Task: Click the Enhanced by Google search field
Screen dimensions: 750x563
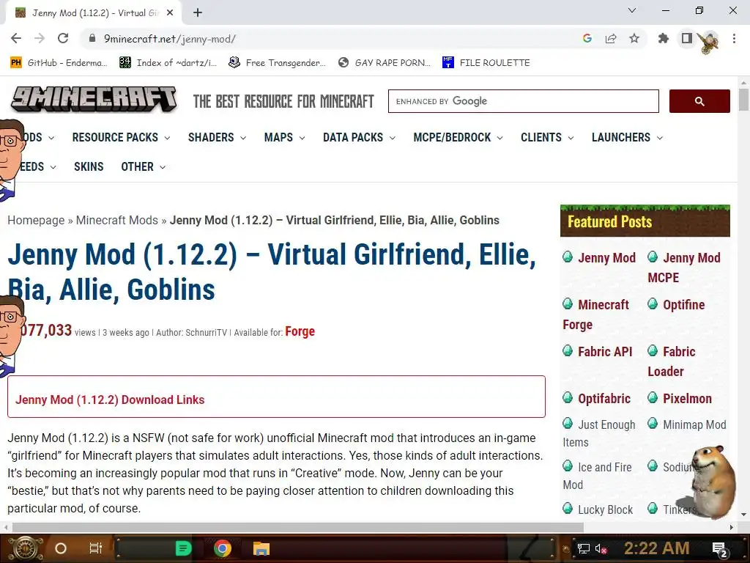Action: [523, 101]
